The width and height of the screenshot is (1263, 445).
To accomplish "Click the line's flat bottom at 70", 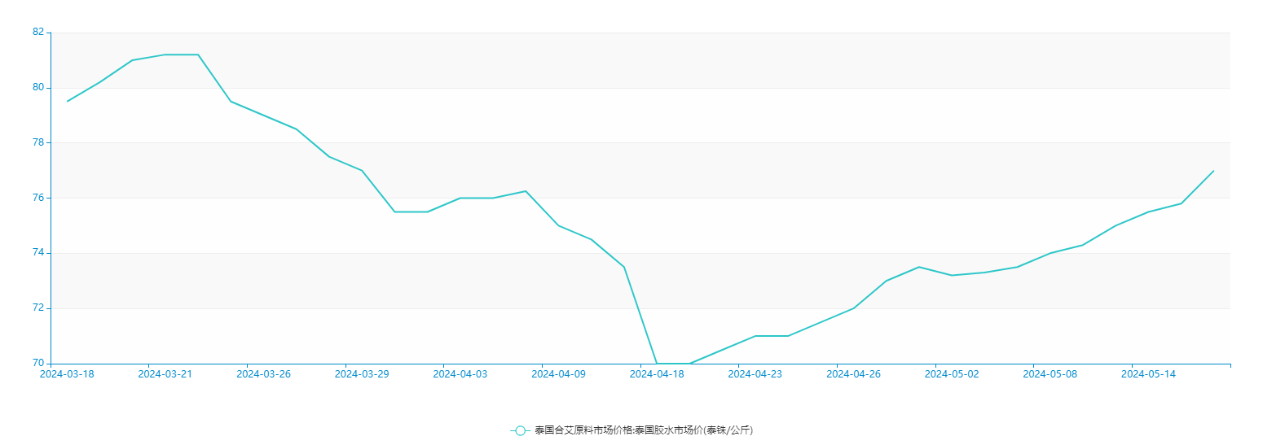I will point(673,363).
